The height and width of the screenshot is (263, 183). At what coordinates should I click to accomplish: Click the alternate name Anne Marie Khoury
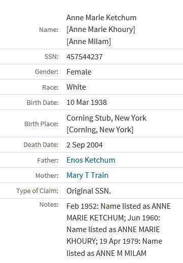click(x=101, y=29)
